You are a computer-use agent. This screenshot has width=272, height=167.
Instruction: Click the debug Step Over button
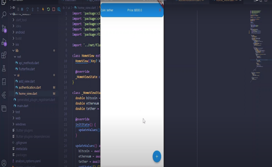point(27,9)
